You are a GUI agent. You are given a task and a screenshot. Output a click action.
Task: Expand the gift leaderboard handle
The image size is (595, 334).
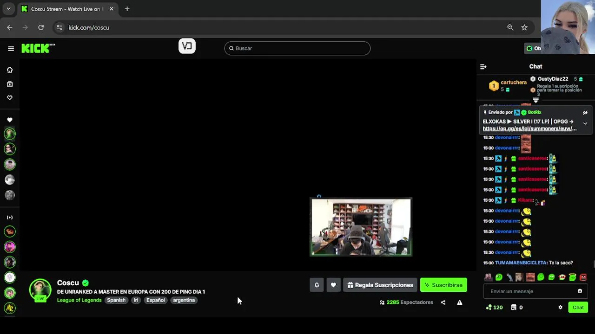536,100
